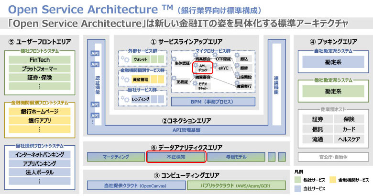The image size is (373, 196).
Task: Select the API管理基盤 bar
Action: point(186,129)
